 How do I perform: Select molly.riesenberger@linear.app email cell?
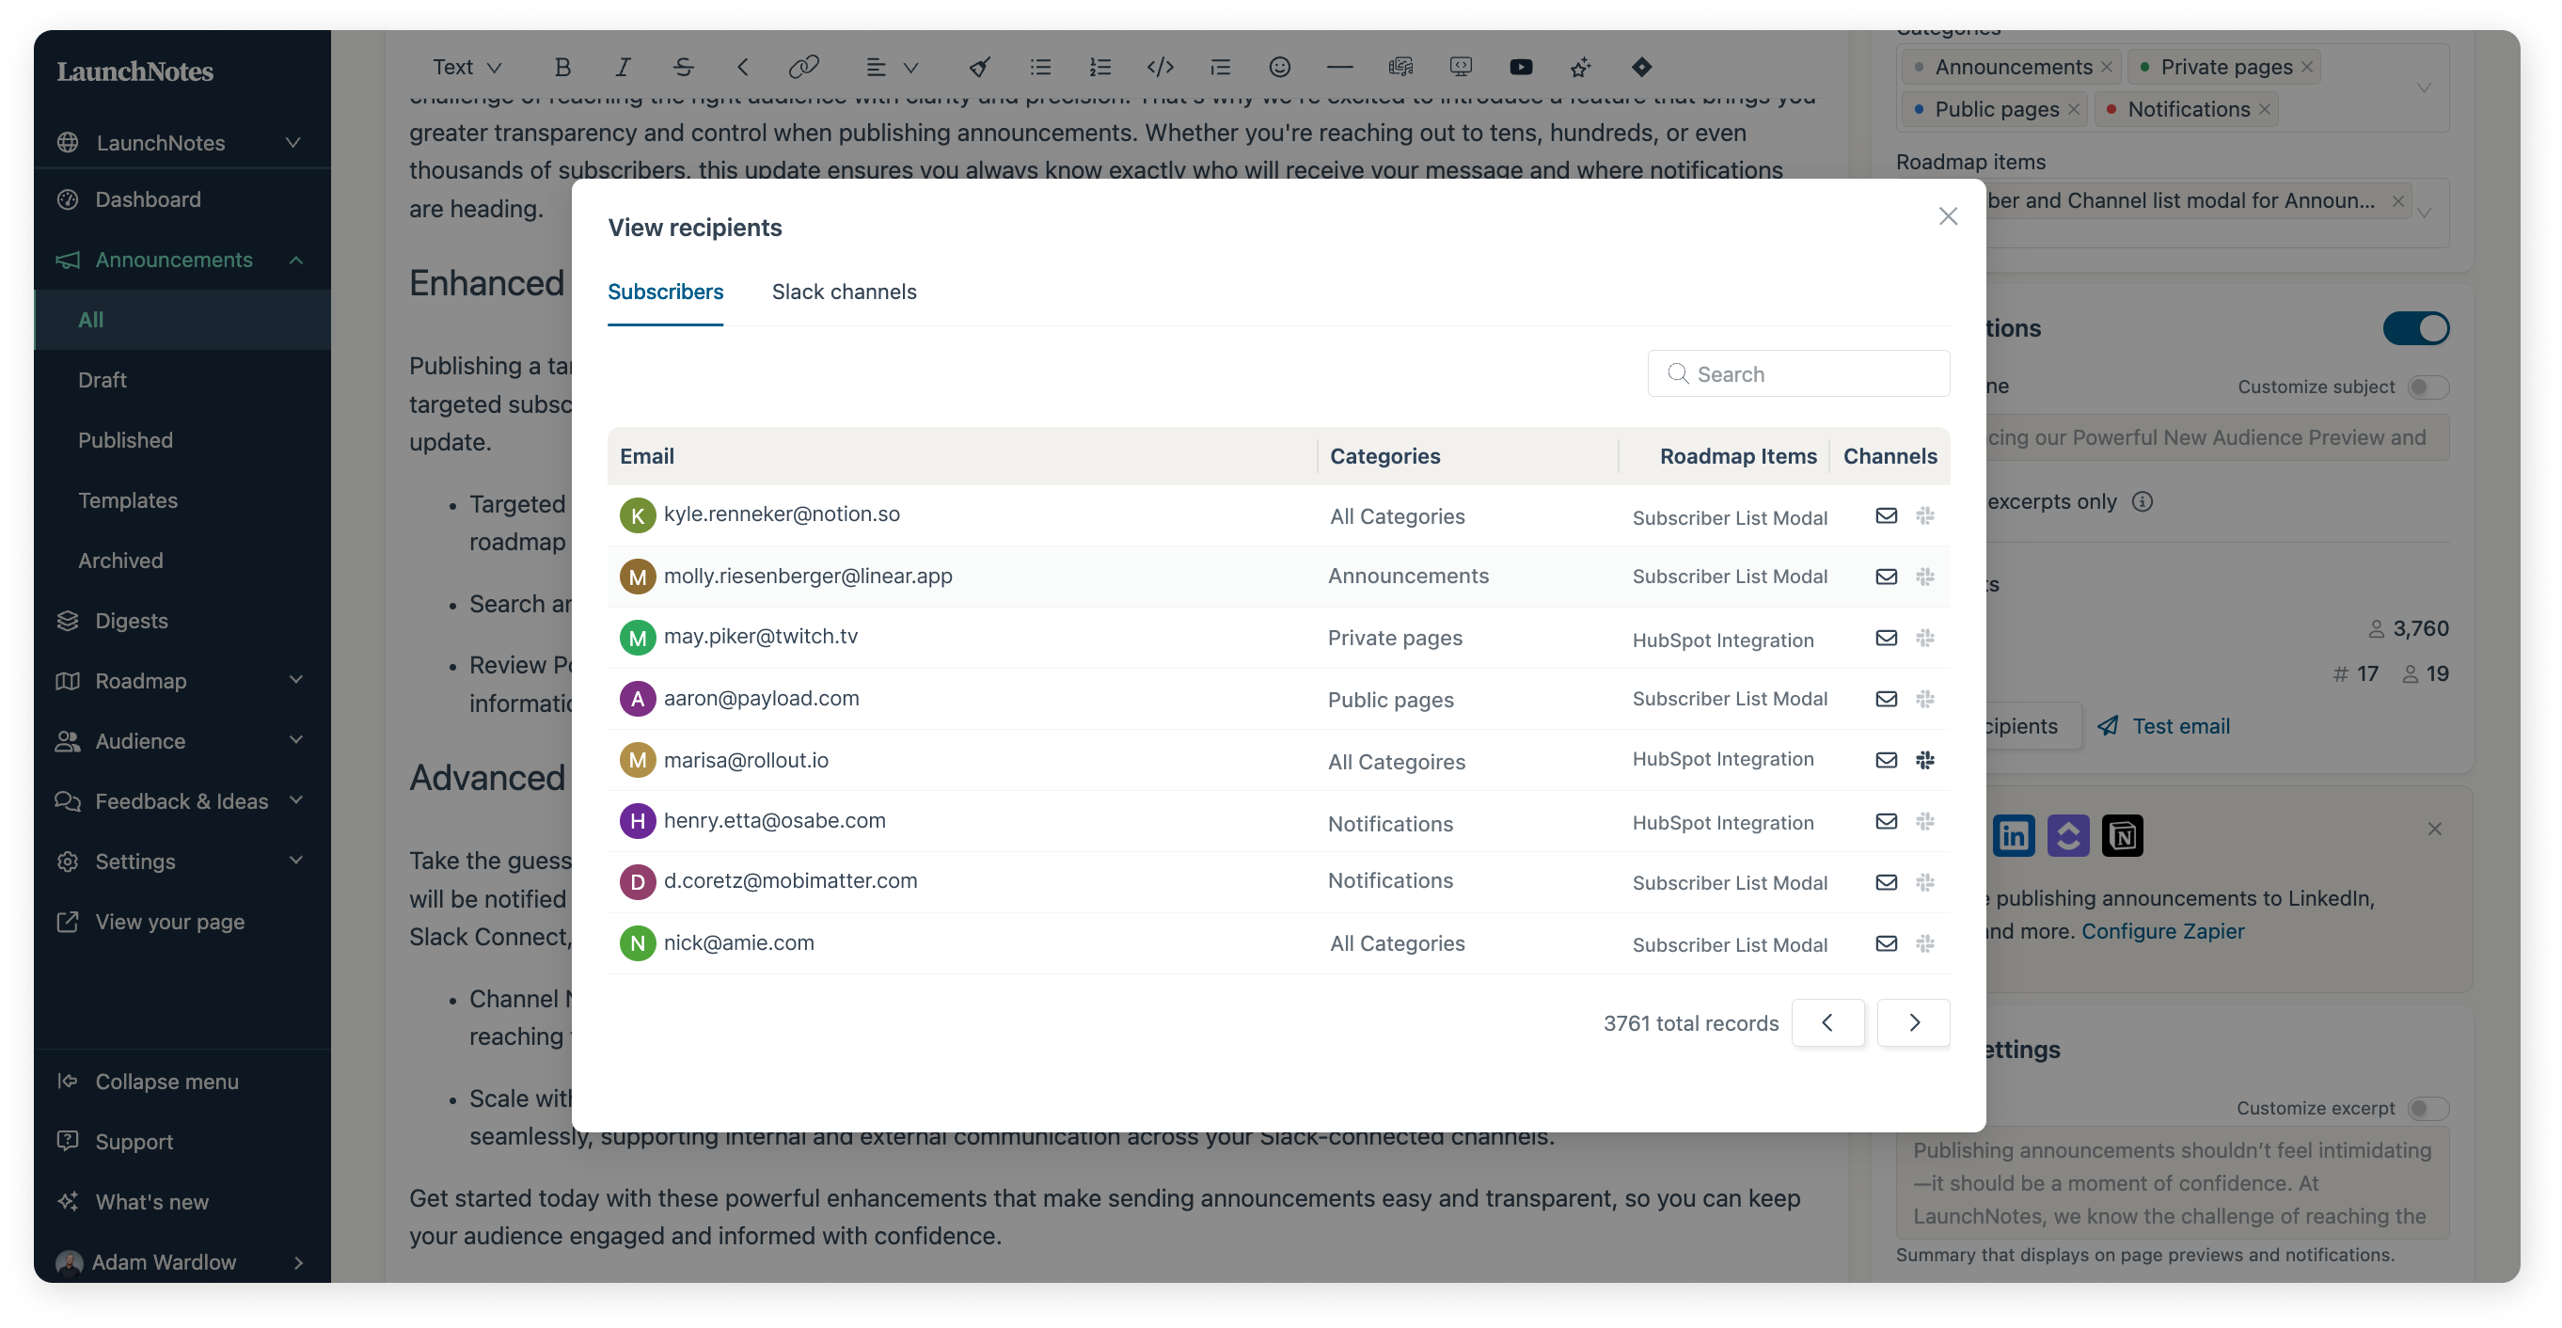click(x=808, y=576)
